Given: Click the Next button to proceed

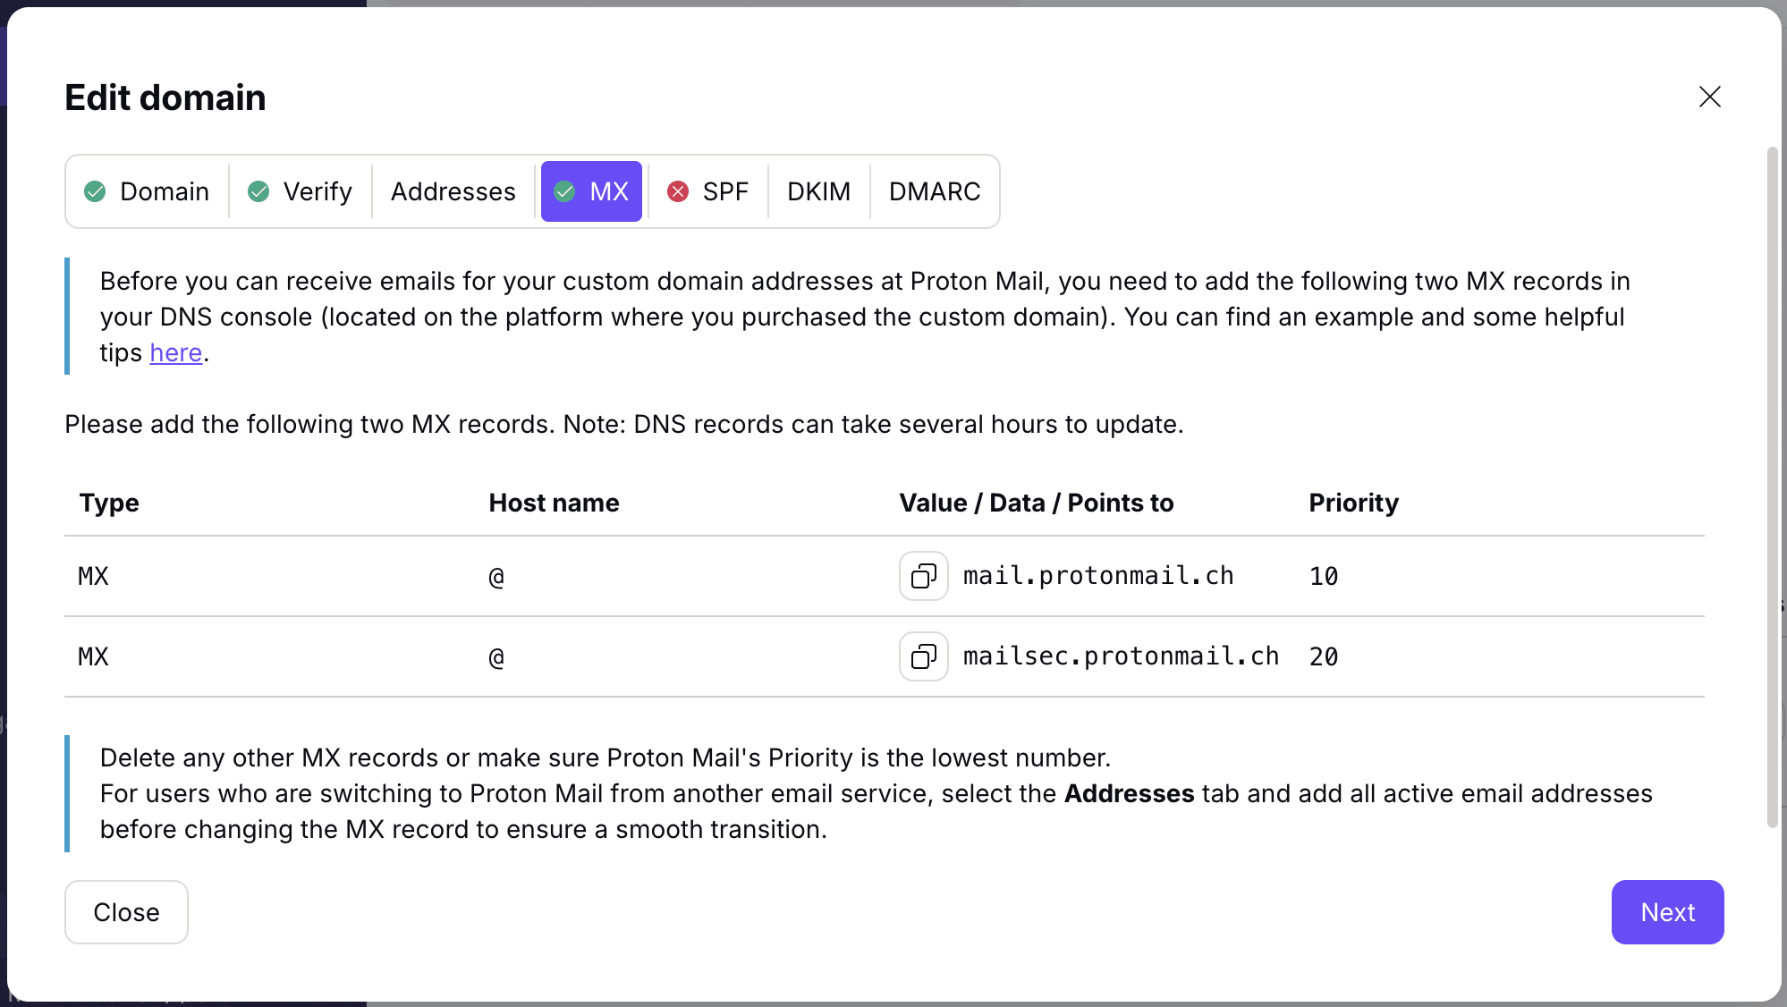Looking at the screenshot, I should click(x=1666, y=912).
